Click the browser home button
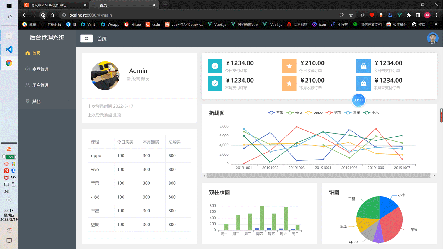The height and width of the screenshot is (249, 443). point(52,15)
